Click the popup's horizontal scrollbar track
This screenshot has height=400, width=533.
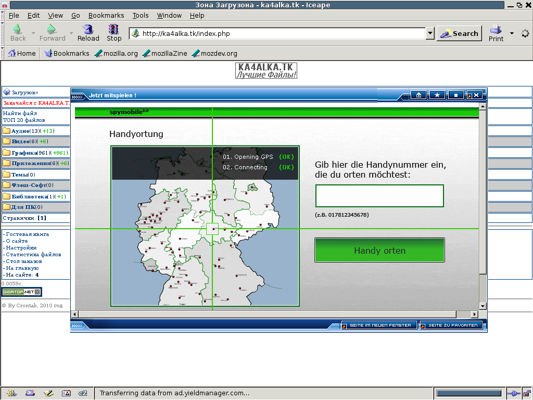[x=271, y=314]
